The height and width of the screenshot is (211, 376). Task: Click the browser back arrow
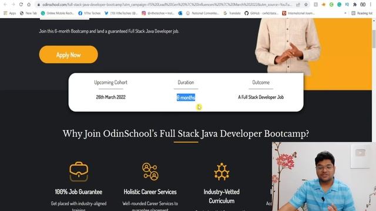click(x=5, y=5)
